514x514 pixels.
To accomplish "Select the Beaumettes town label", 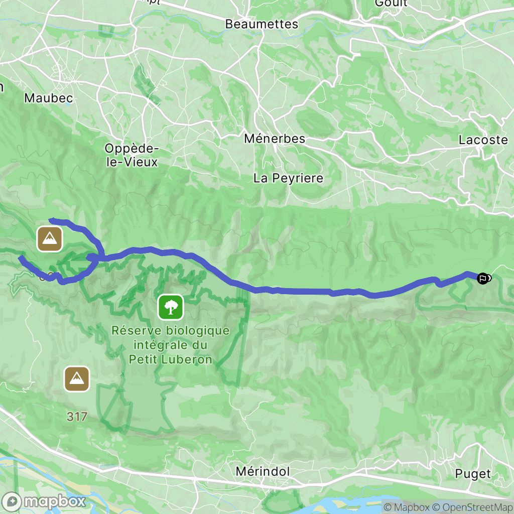I will tap(262, 24).
